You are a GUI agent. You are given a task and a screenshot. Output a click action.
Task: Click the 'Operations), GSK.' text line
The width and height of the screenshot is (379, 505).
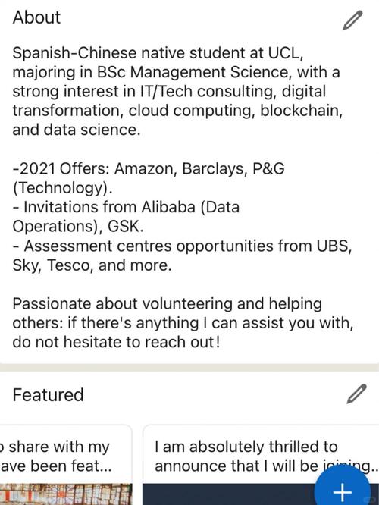point(78,227)
